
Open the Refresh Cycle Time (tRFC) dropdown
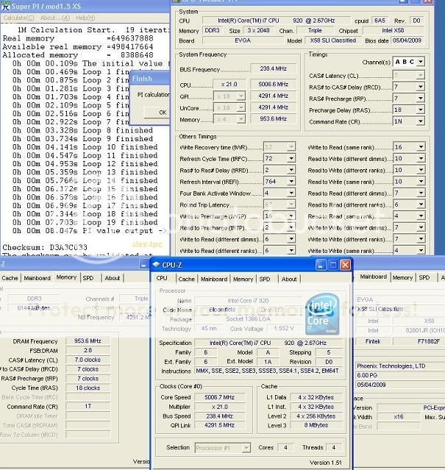pyautogui.click(x=291, y=158)
